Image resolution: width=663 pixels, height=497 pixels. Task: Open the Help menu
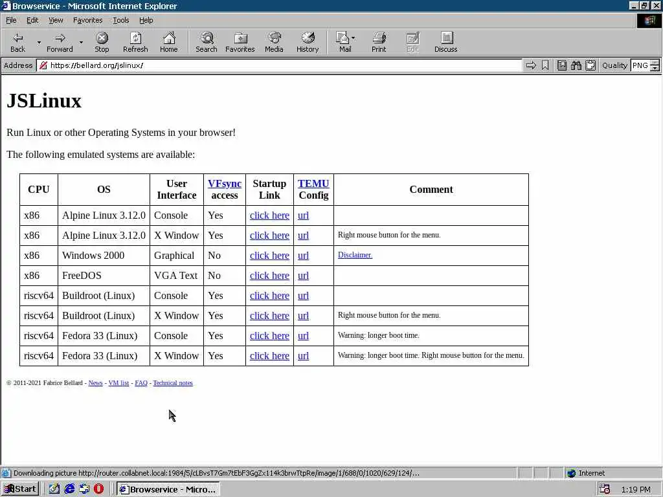[146, 20]
